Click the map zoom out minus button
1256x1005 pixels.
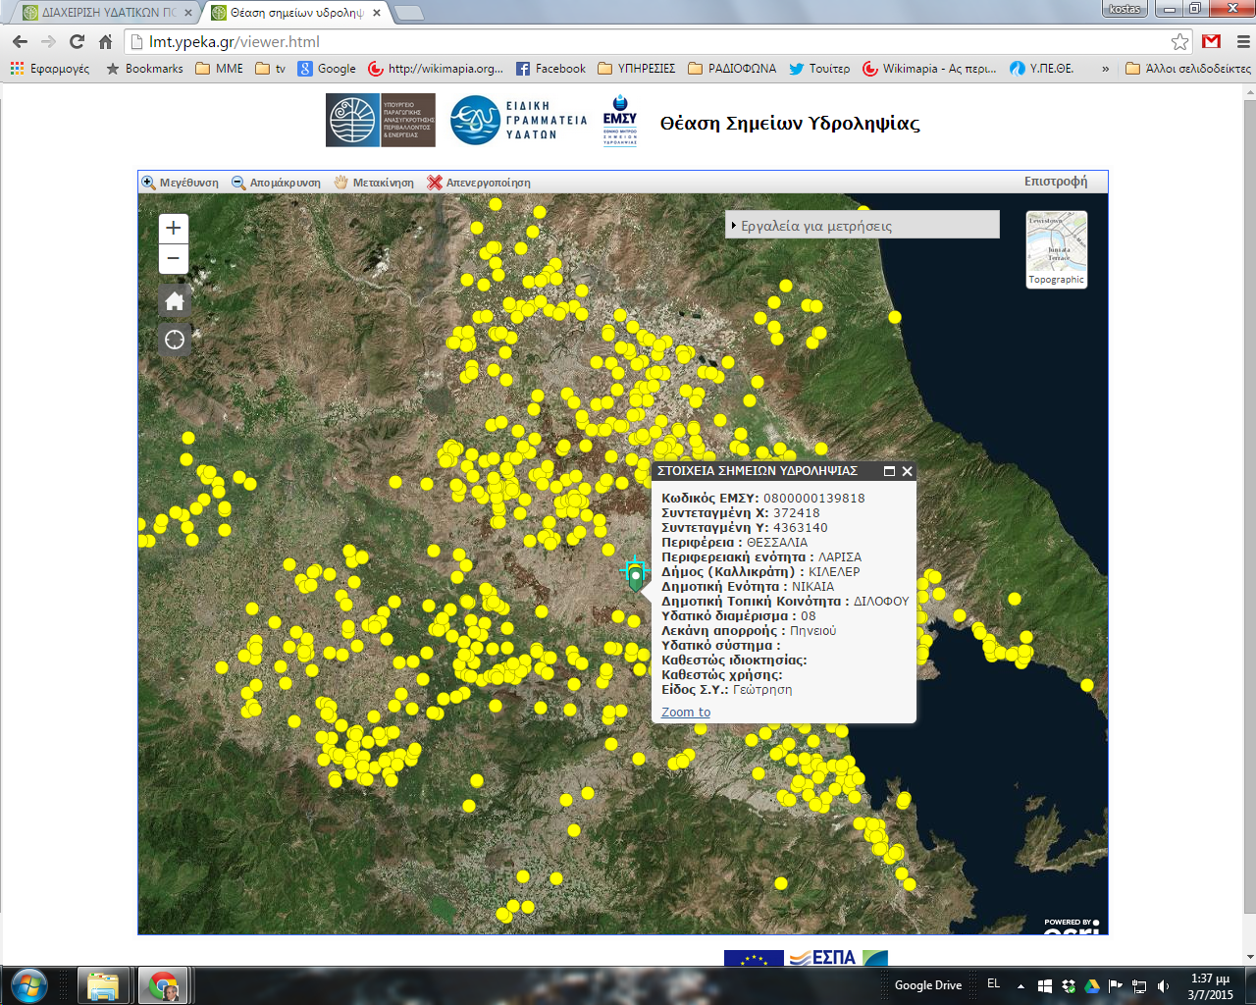click(x=174, y=259)
